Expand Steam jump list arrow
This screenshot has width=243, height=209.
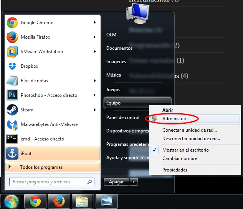pos(95,110)
